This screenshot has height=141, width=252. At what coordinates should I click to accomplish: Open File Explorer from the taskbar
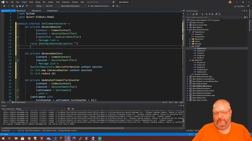point(16,138)
